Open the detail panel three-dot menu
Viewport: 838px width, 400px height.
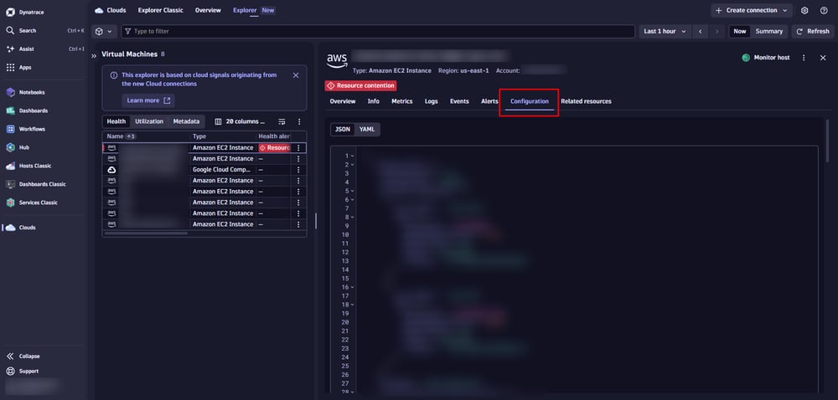coord(804,58)
